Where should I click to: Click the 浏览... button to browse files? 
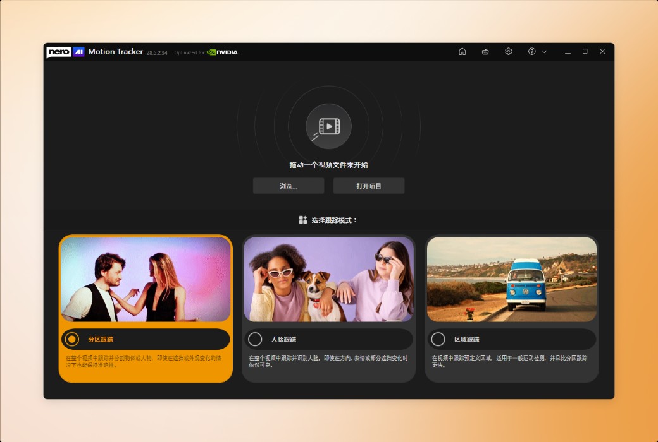tap(289, 186)
